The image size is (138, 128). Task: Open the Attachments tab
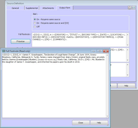[48, 8]
